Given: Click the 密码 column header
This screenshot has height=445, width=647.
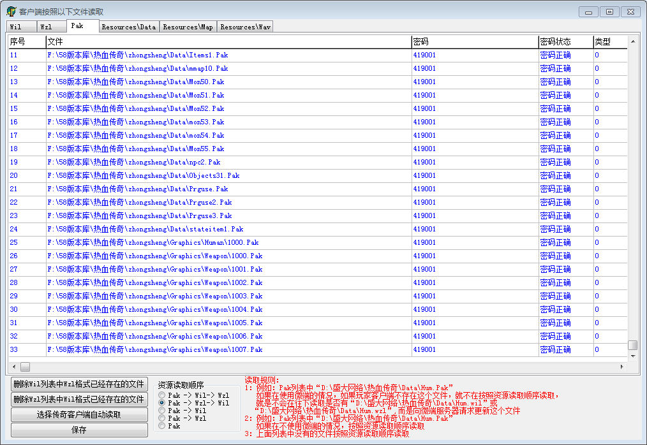Looking at the screenshot, I should coord(475,41).
